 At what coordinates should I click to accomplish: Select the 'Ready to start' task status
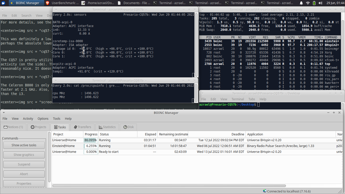pyautogui.click(x=109, y=152)
